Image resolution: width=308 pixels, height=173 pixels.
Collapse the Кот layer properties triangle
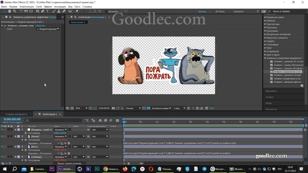pyautogui.click(x=15, y=147)
